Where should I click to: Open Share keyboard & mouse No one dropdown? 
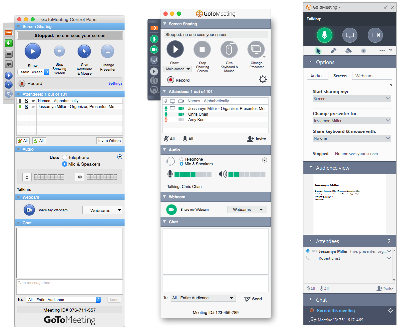[x=352, y=138]
